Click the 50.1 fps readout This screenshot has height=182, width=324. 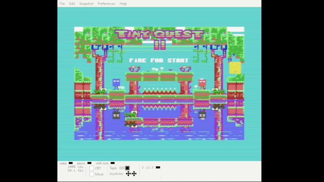75,170
